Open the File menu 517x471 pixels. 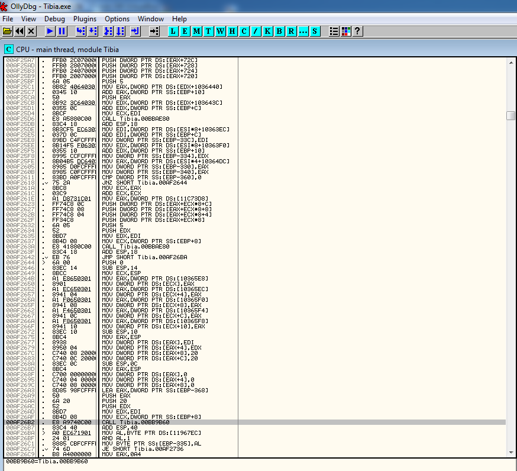point(8,19)
